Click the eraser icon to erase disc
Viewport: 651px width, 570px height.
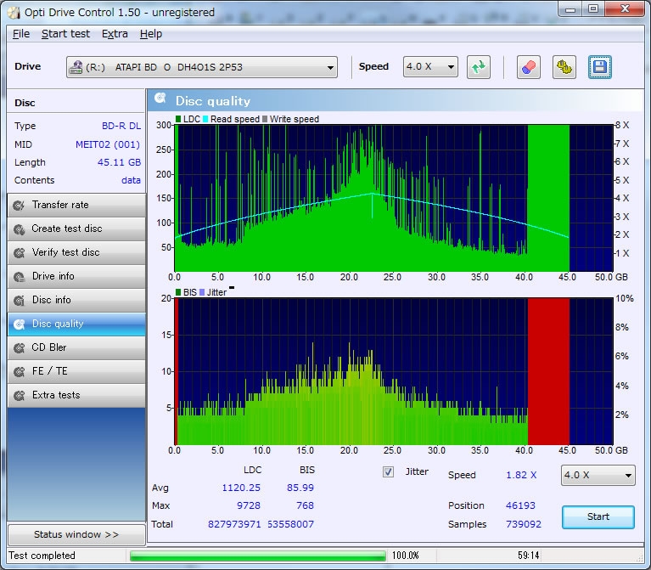528,67
